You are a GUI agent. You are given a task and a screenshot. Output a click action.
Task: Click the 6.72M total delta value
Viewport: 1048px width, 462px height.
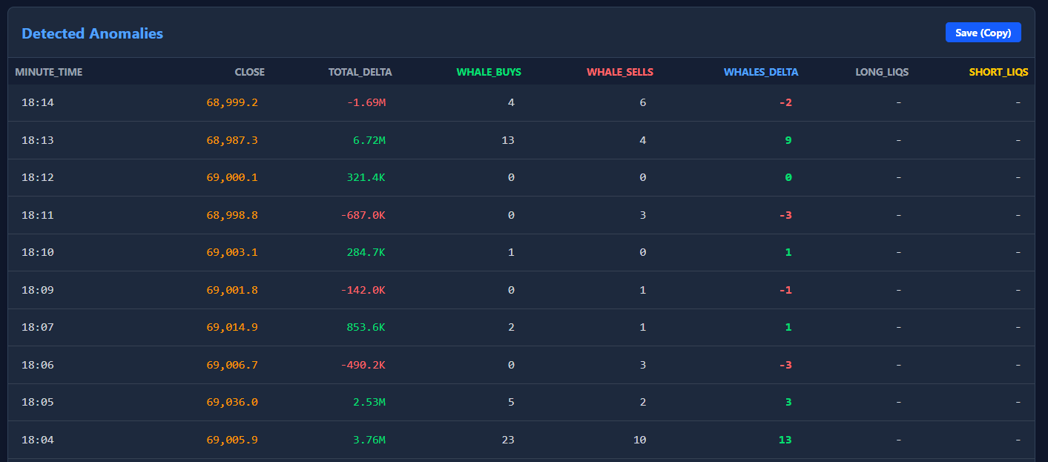pos(369,140)
